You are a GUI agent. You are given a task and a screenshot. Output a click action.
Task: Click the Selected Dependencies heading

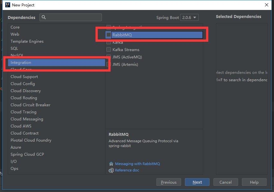tap(238, 17)
